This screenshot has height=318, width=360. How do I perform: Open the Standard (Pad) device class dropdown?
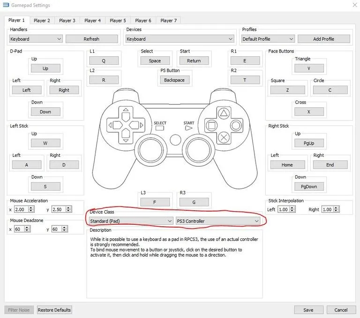tap(131, 221)
